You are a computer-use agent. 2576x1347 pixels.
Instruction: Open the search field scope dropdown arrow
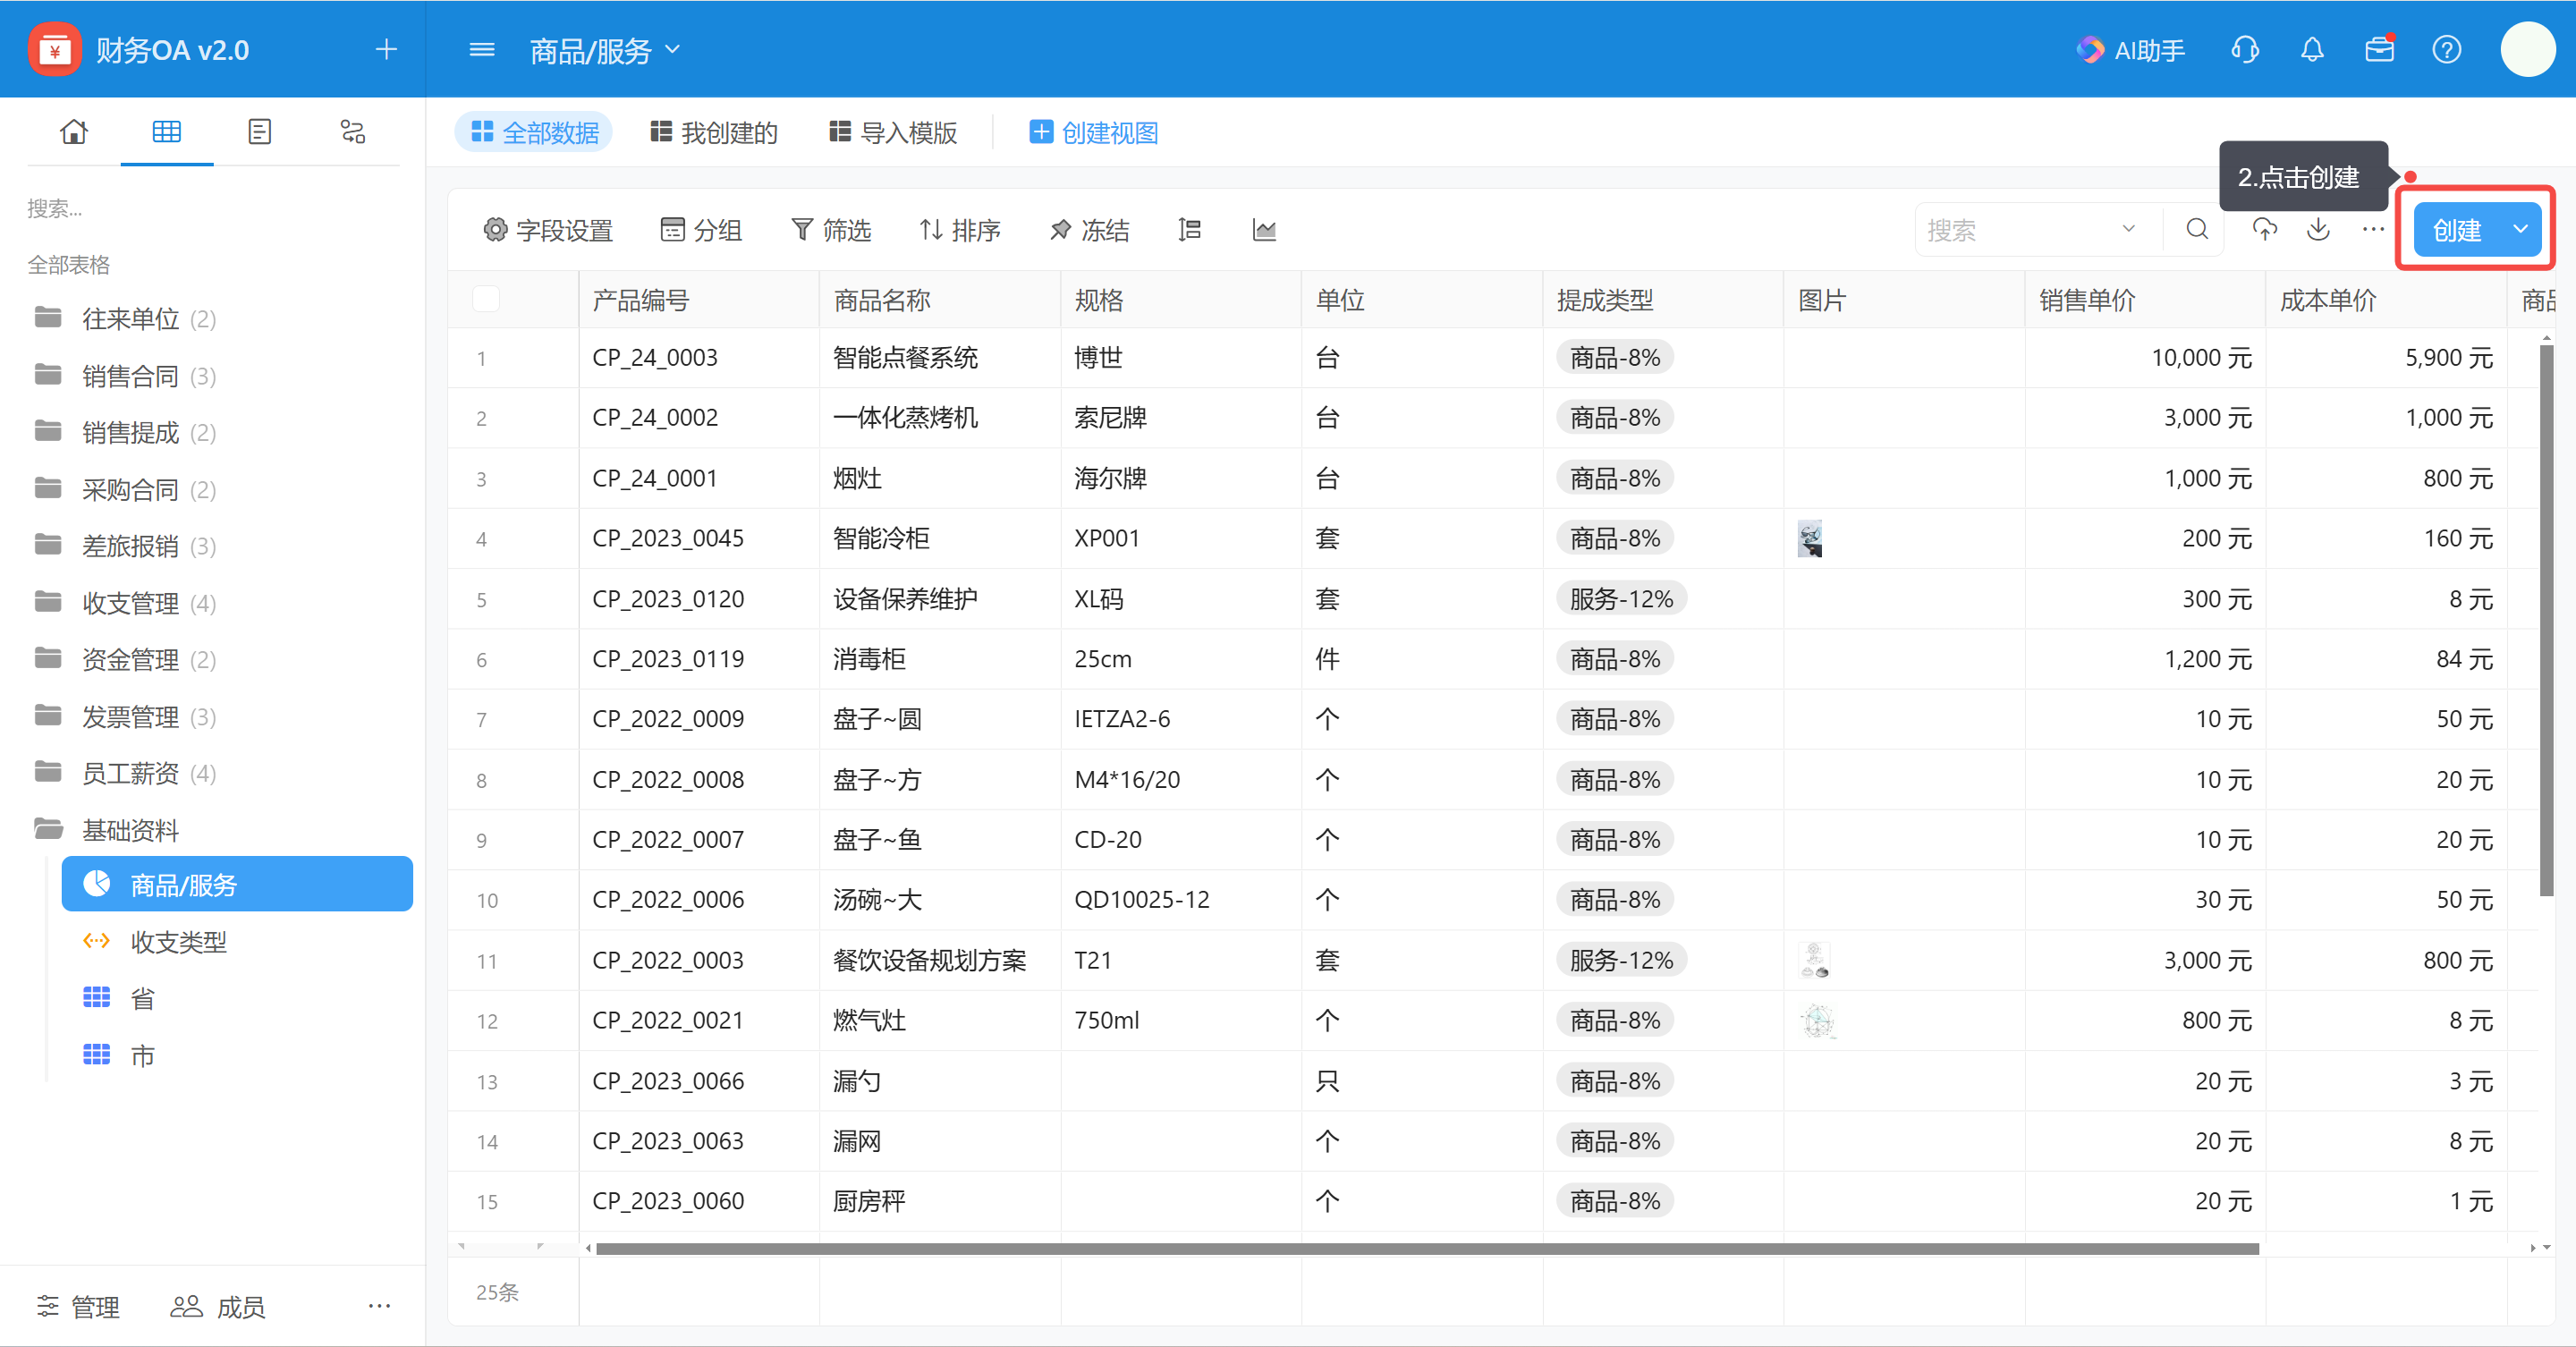point(2129,230)
